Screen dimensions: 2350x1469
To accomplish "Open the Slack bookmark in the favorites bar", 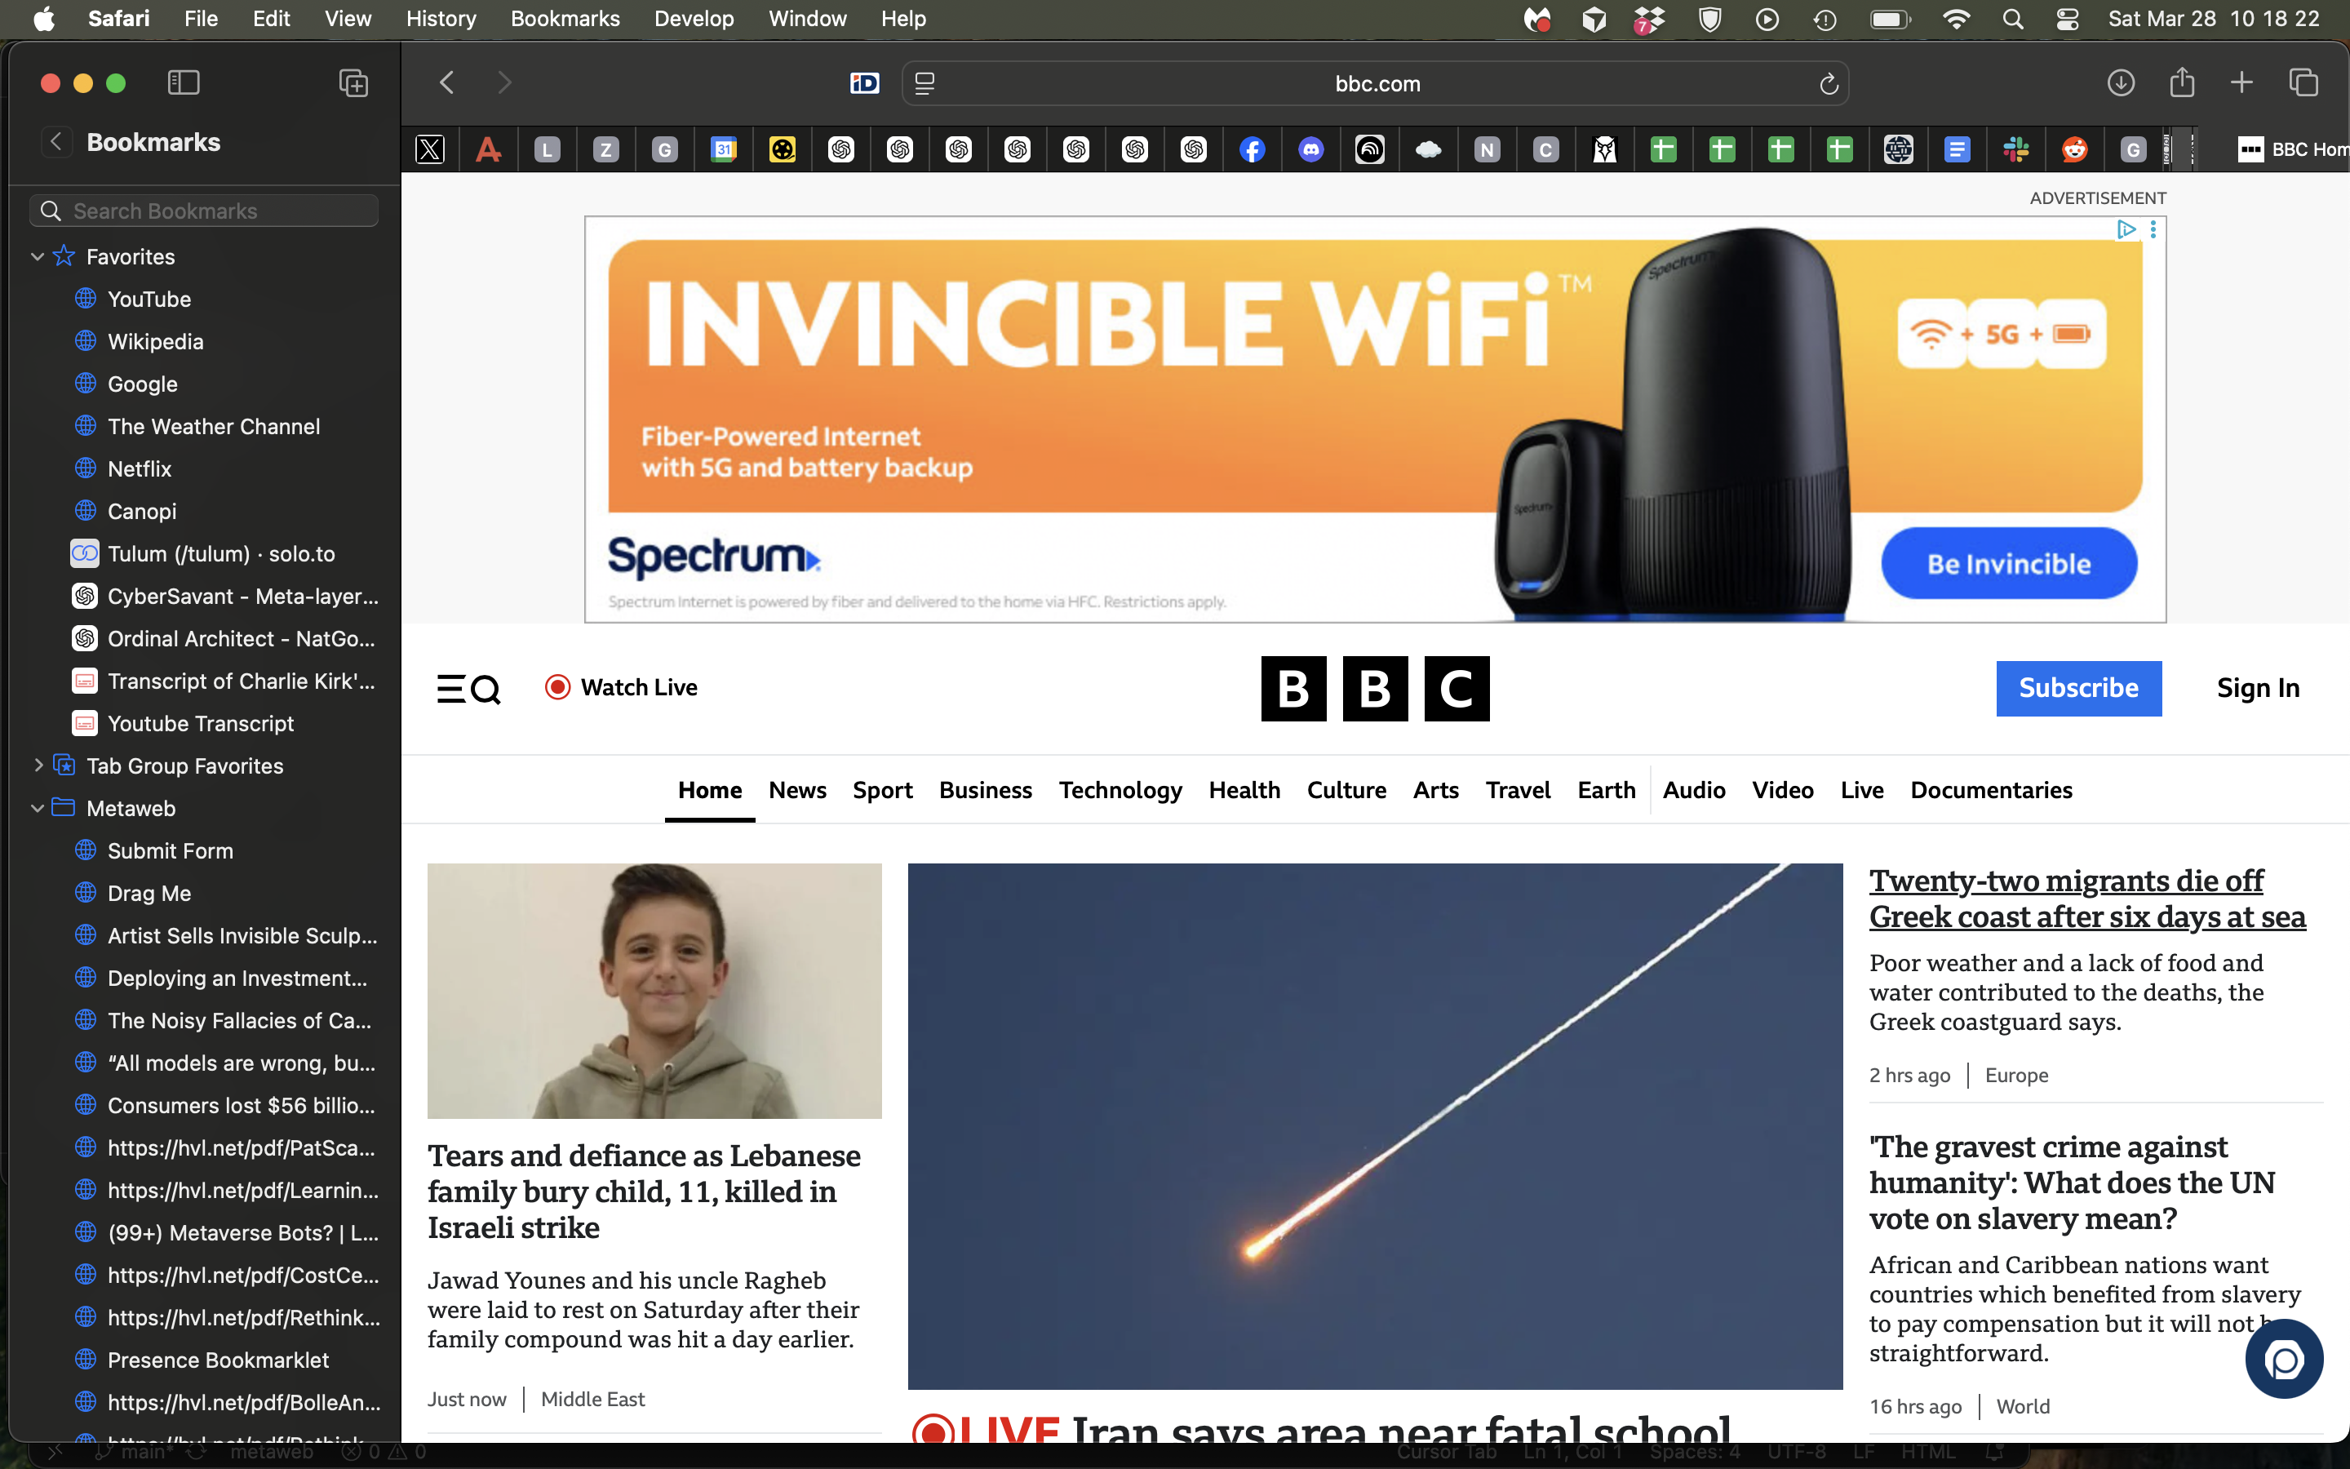I will (2016, 149).
